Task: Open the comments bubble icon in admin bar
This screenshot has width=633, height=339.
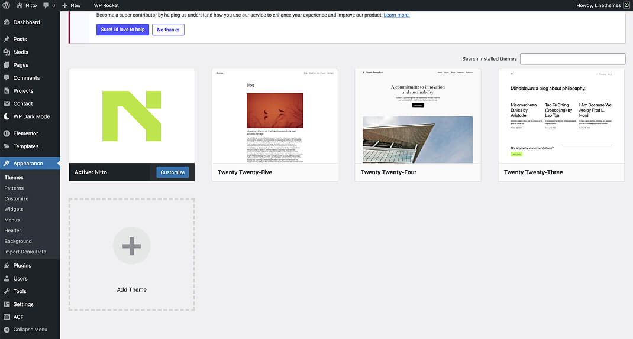Action: [46, 5]
